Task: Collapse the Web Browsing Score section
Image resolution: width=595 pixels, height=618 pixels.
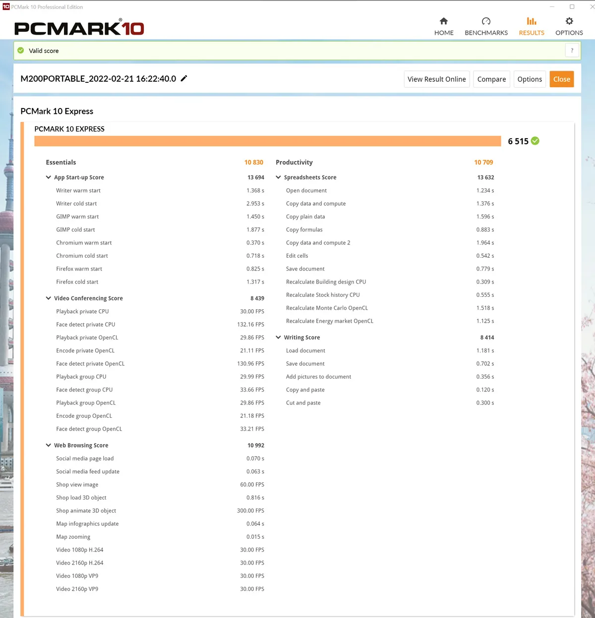Action: pyautogui.click(x=49, y=445)
